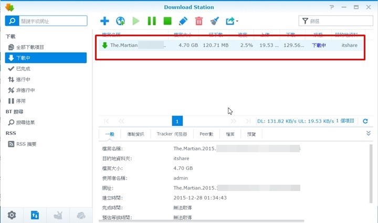Click the eMule donkey icon at bottom
Screen dimensions: 378x223
click(x=58, y=215)
